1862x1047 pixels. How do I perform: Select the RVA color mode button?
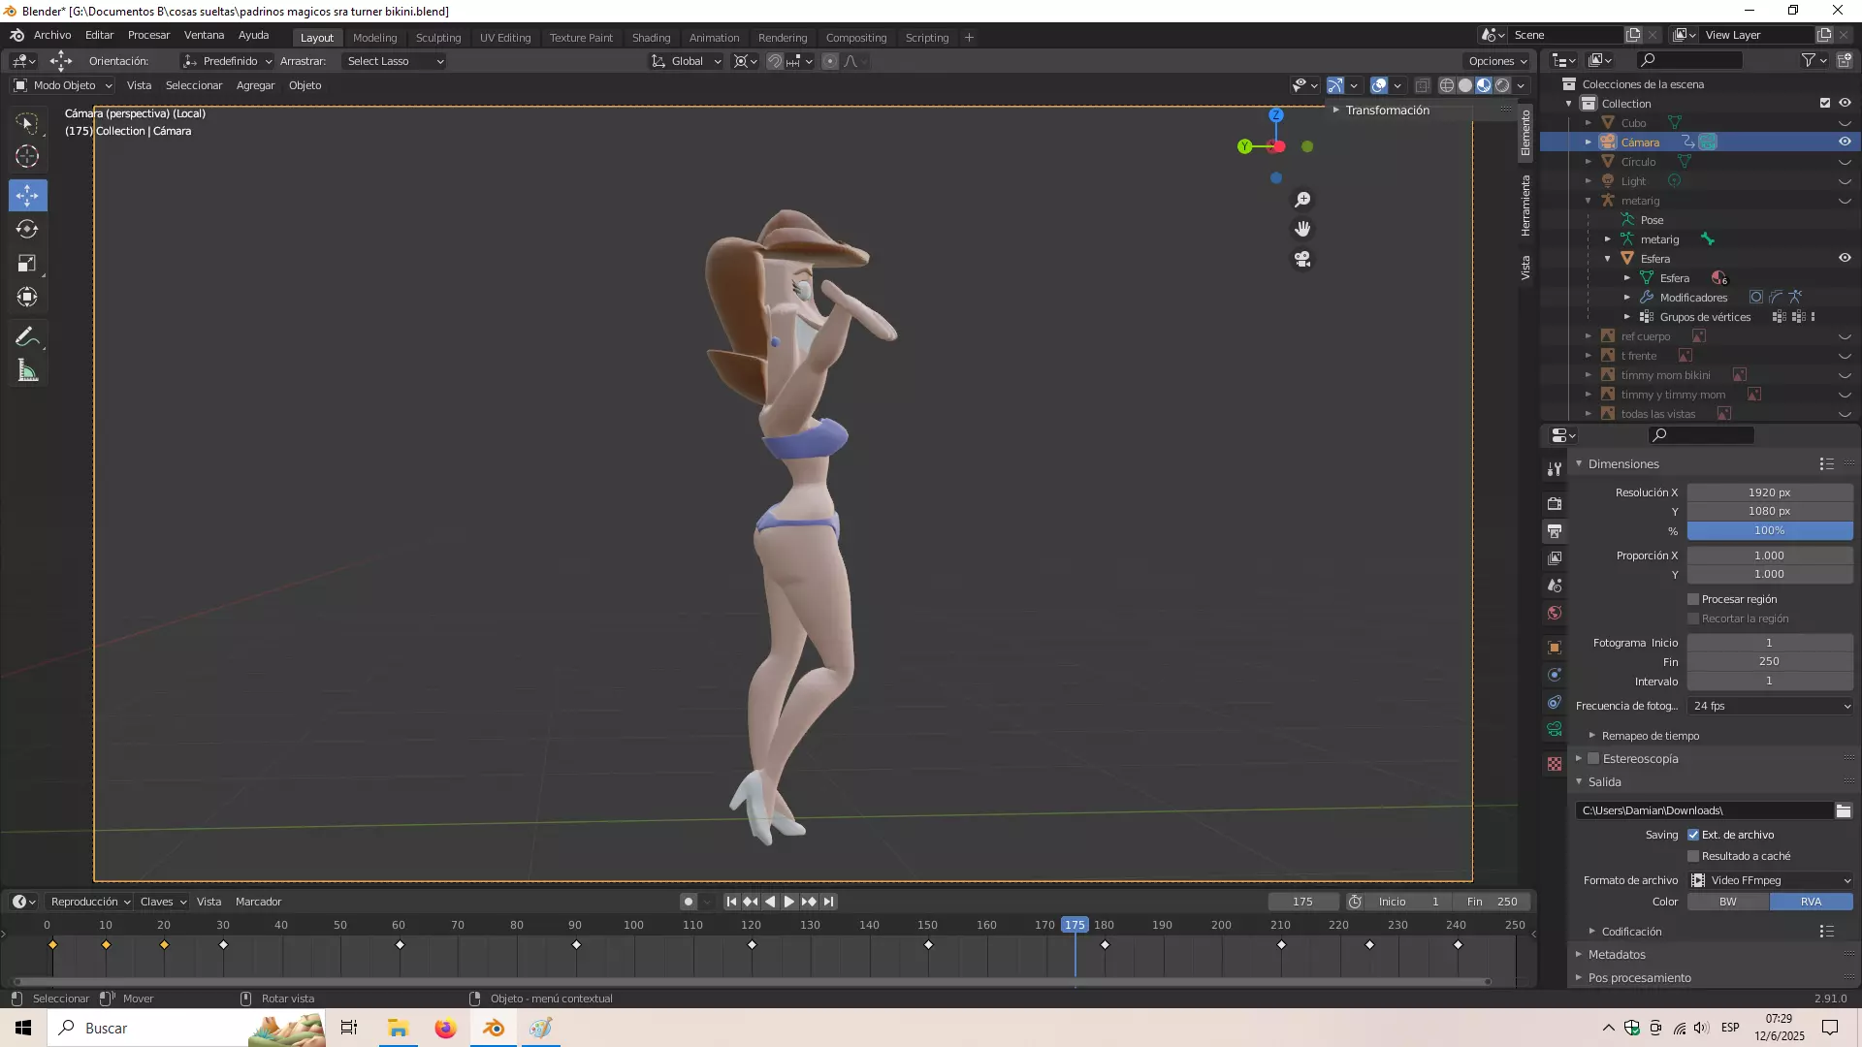tap(1812, 902)
